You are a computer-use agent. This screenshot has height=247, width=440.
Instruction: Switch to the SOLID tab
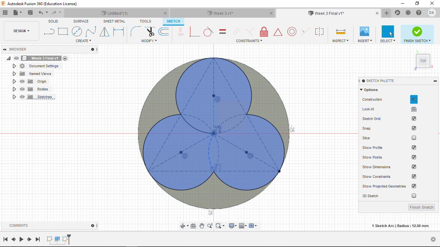53,21
